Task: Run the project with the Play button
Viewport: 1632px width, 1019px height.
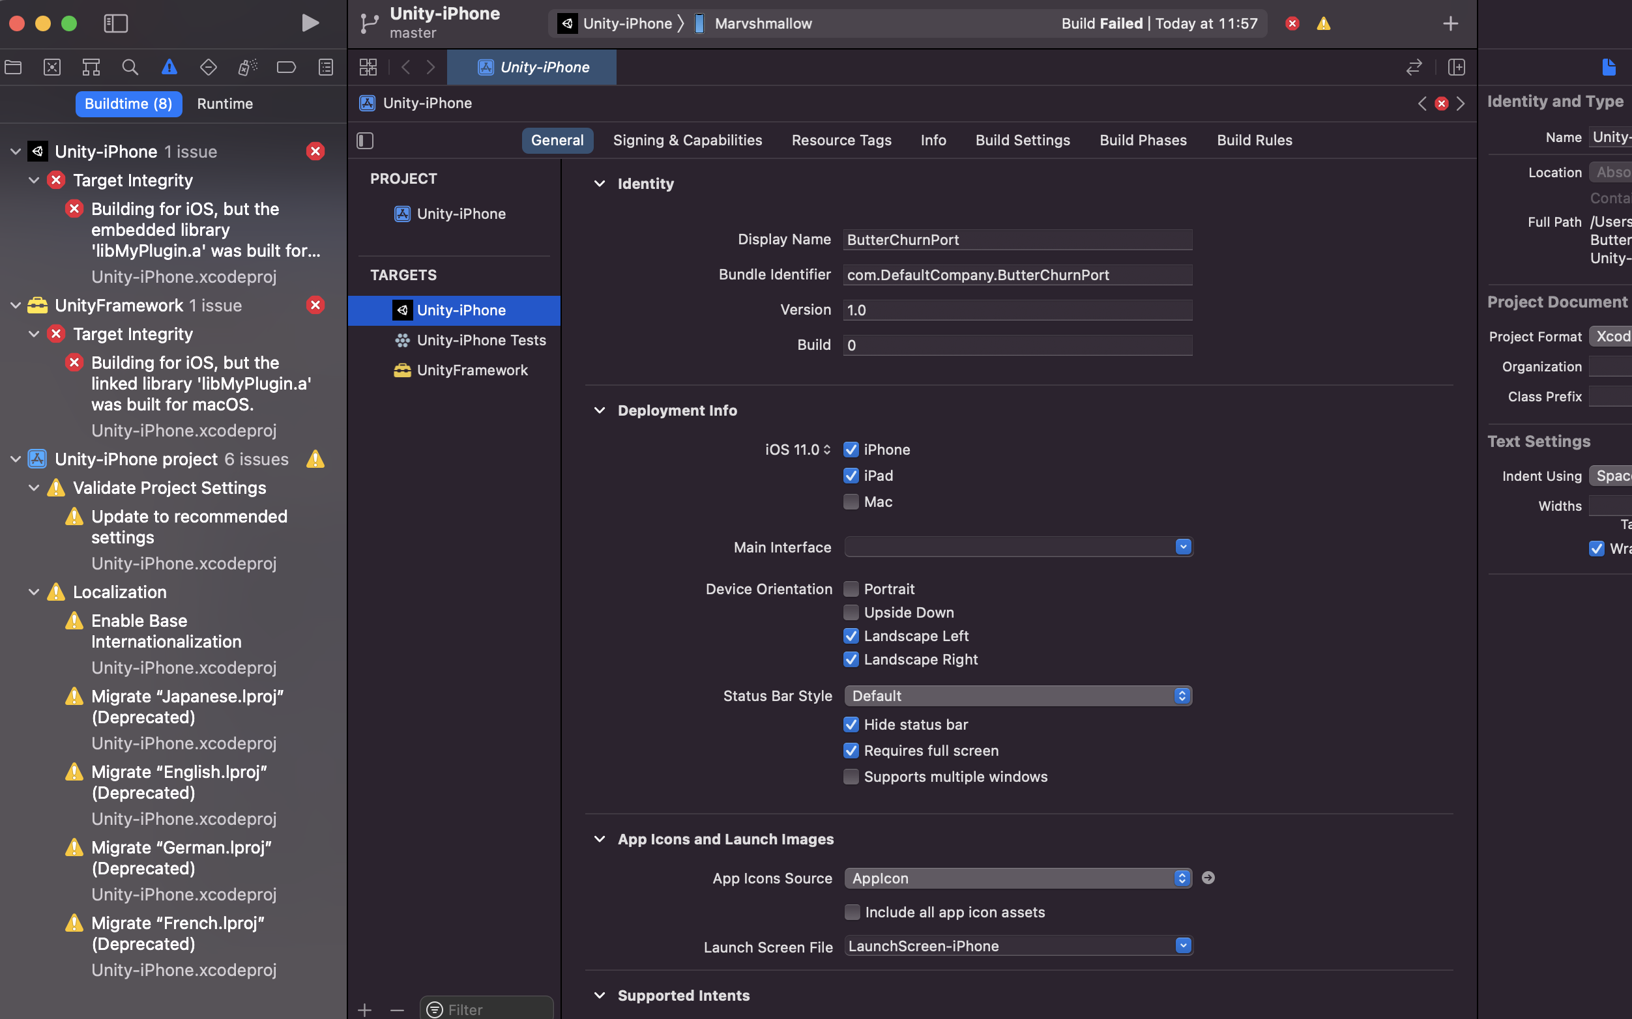Action: [310, 22]
